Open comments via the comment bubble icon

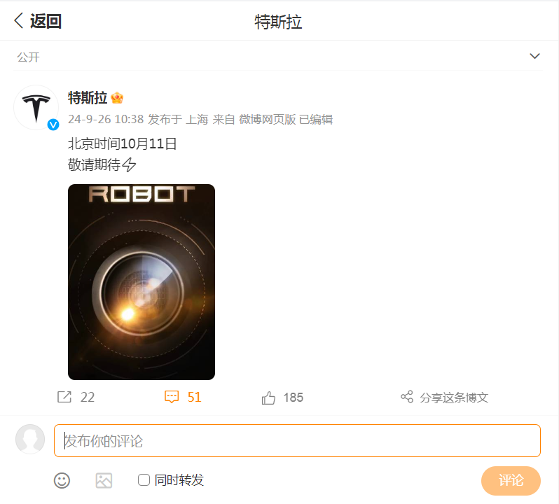pyautogui.click(x=172, y=398)
